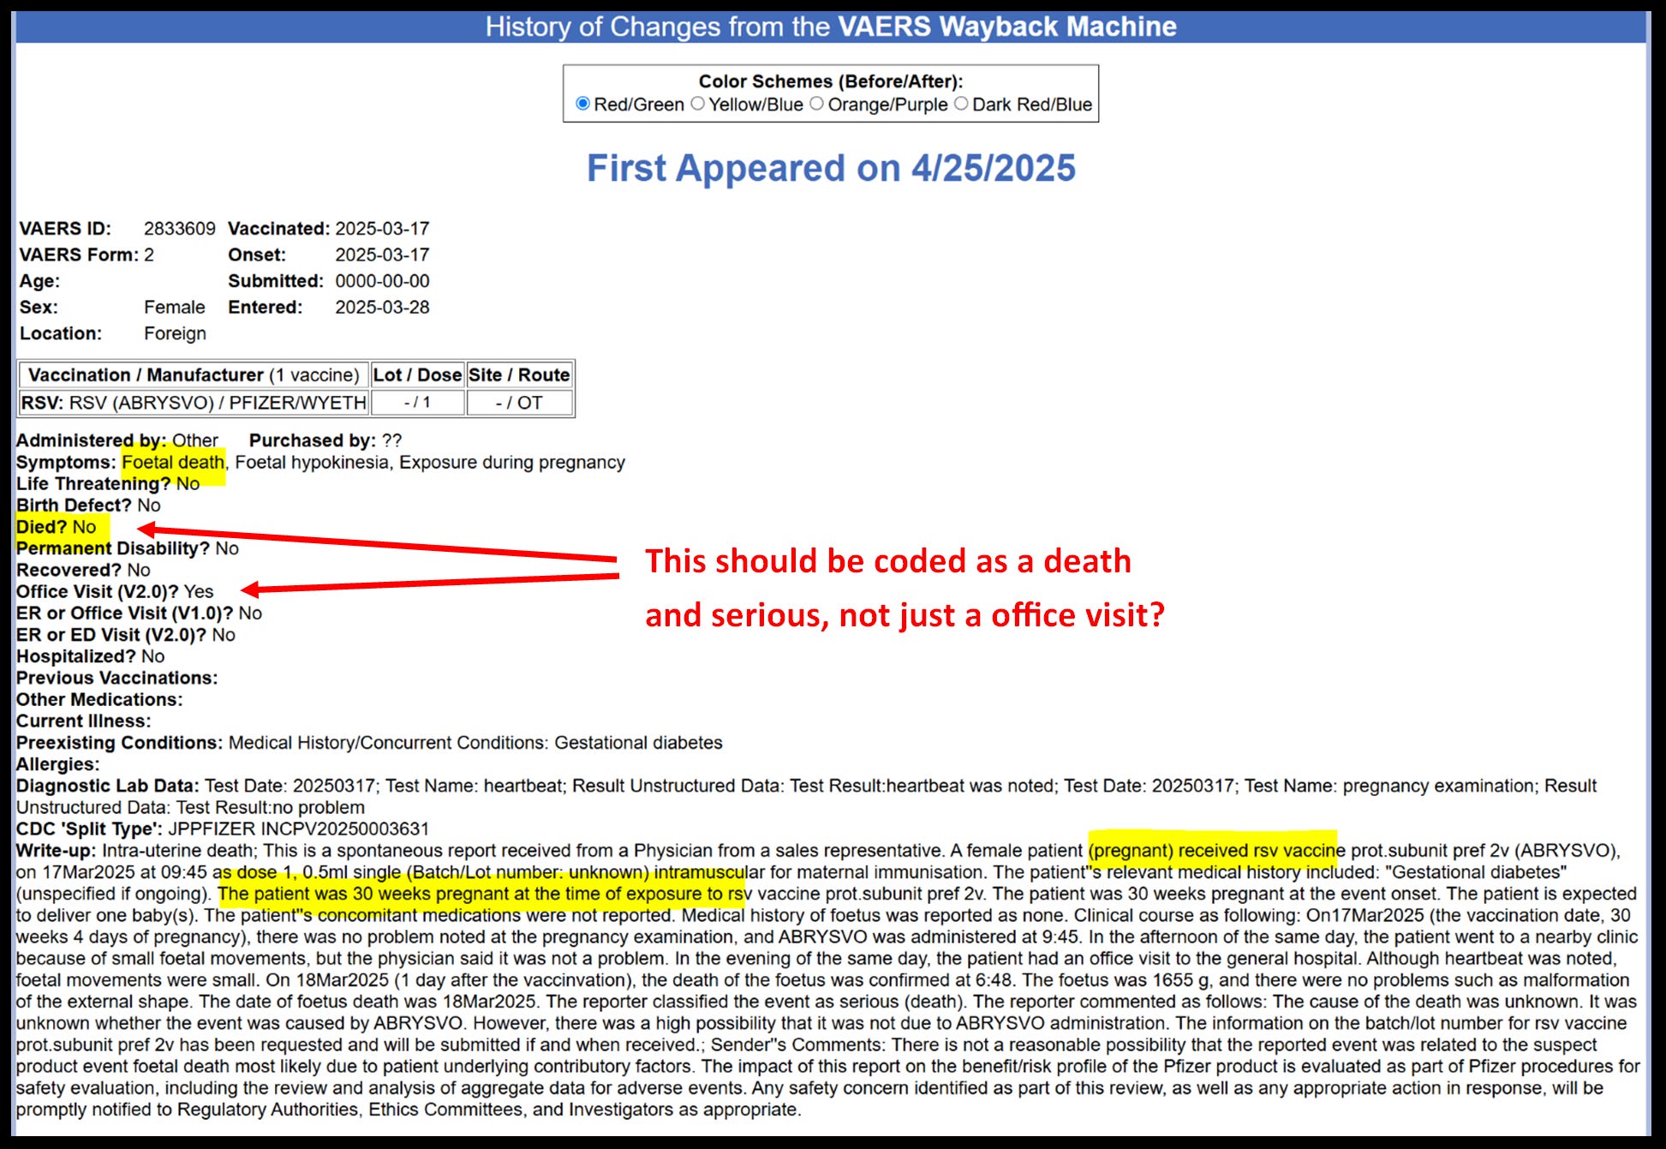The width and height of the screenshot is (1666, 1149).
Task: Click the highlighted Foetal death symptom
Action: (173, 463)
